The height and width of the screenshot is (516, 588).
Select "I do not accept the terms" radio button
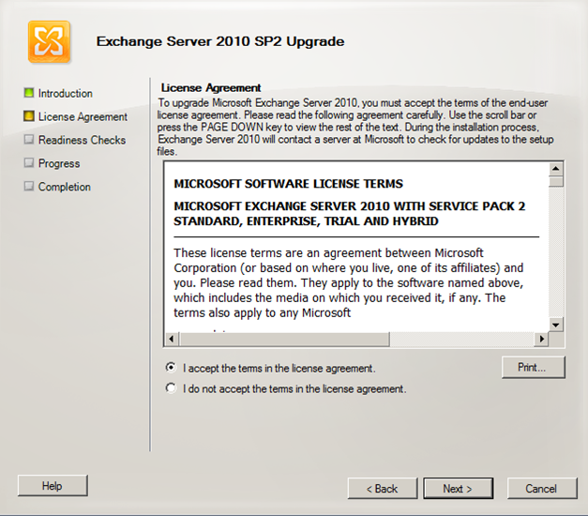point(171,388)
